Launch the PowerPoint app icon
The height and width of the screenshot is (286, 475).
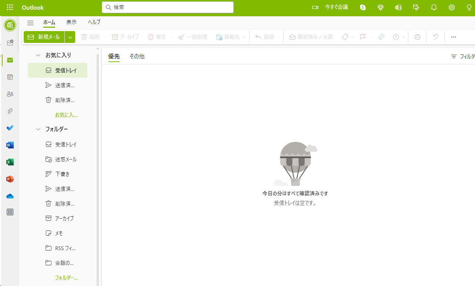[10, 179]
